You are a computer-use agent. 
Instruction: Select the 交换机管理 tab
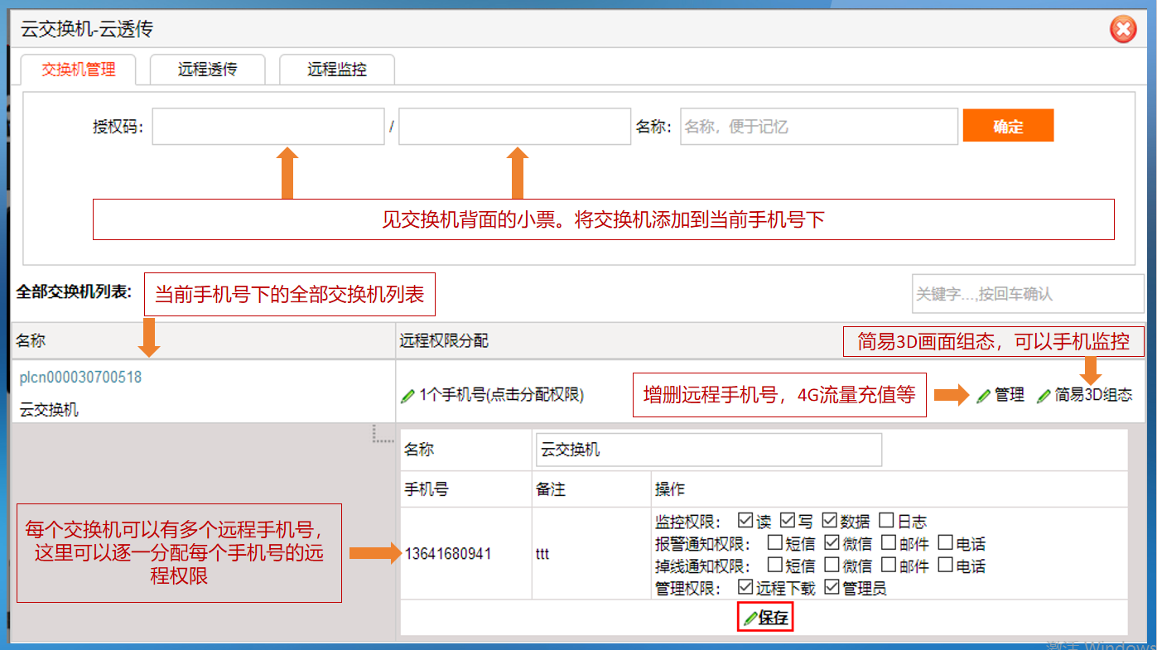coord(79,70)
